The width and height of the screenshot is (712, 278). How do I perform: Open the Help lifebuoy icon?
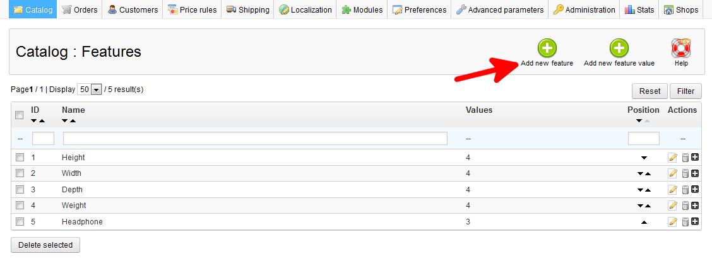pos(681,49)
